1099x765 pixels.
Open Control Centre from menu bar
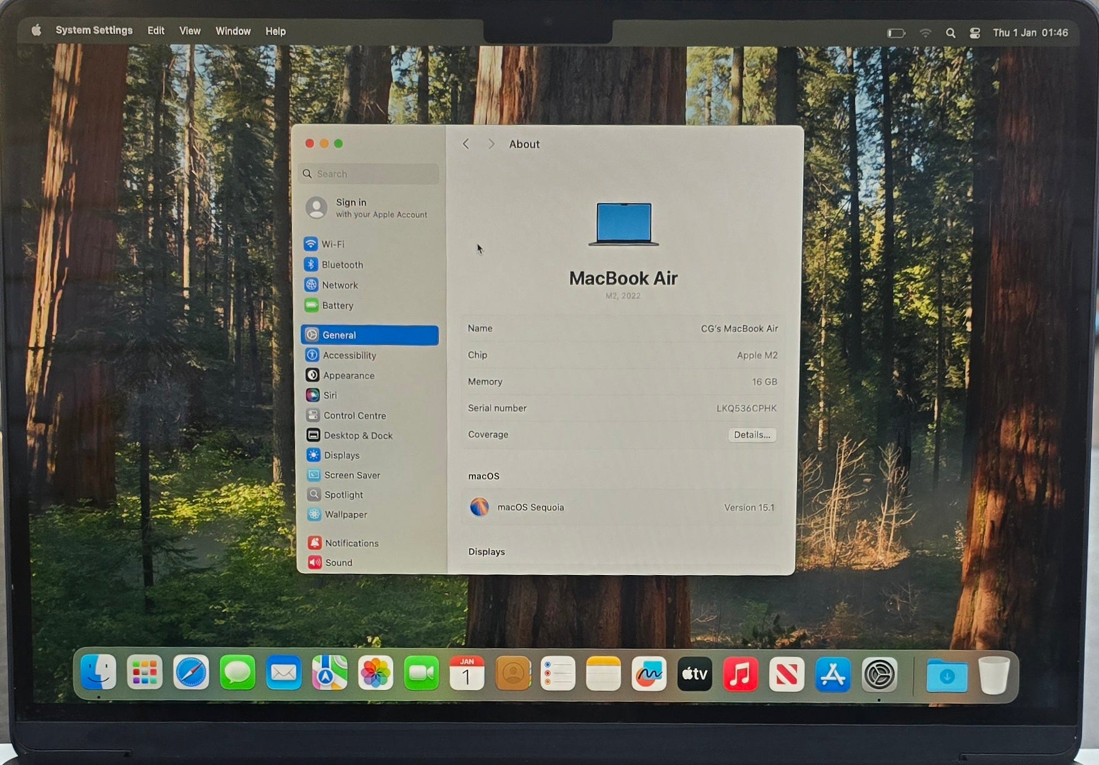click(975, 33)
